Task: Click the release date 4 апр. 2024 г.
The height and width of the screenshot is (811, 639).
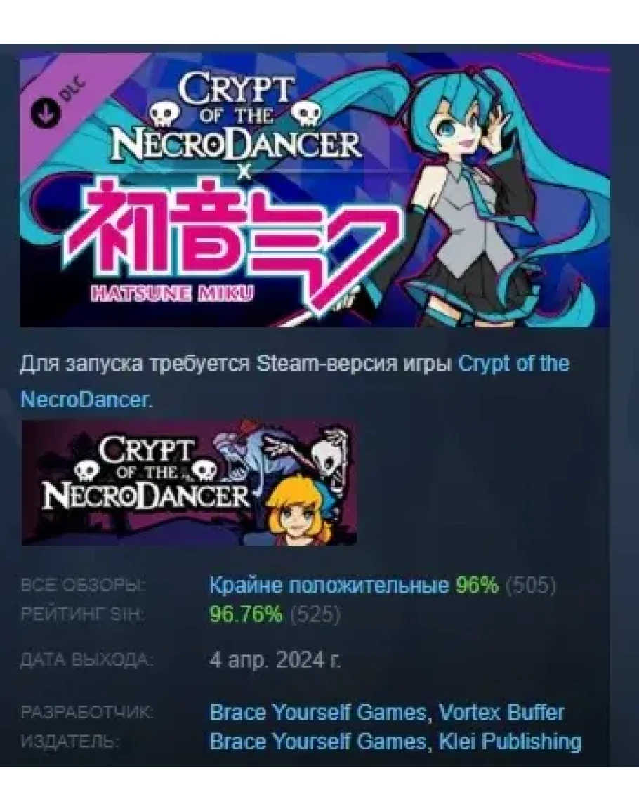Action: pos(275,660)
